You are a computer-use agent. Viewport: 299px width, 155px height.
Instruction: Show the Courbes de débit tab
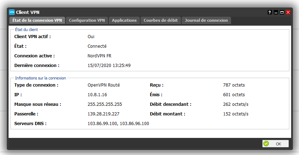(161, 20)
